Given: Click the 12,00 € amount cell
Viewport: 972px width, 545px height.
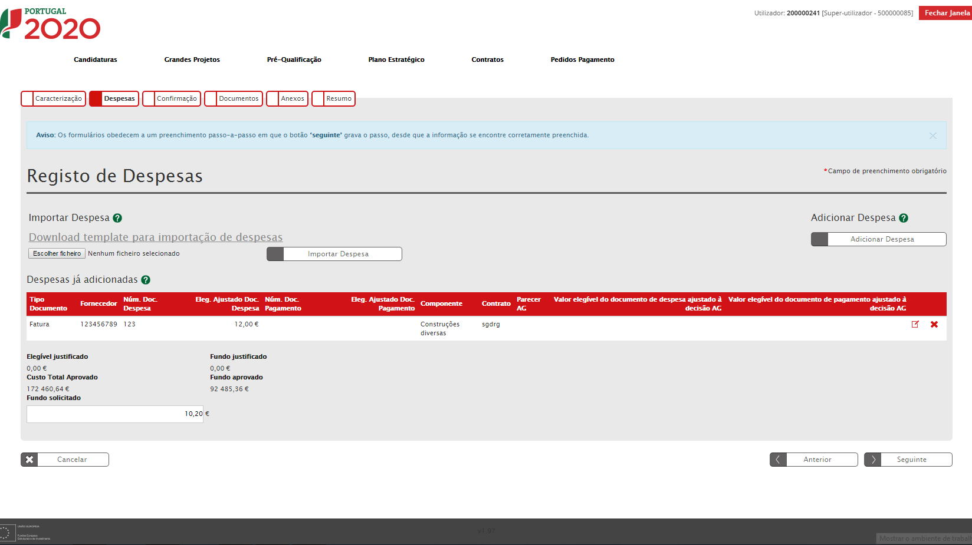Looking at the screenshot, I should 247,325.
